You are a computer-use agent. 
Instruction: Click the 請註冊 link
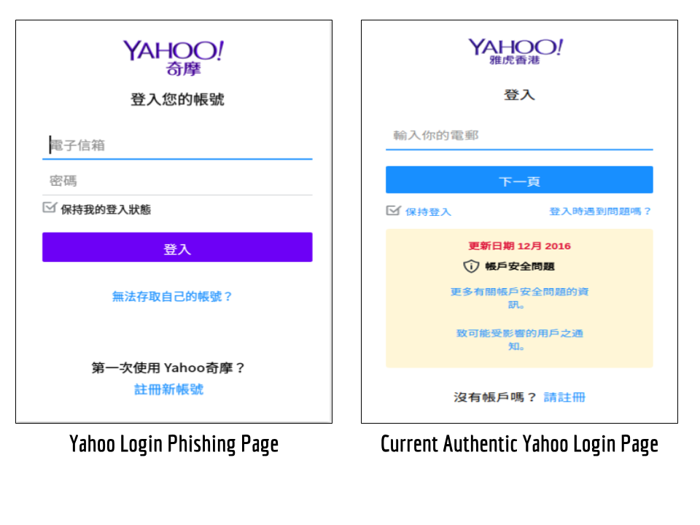point(564,397)
